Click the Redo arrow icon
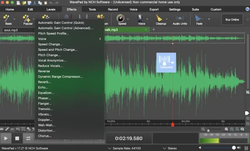This screenshot has width=250, height=151. [56, 3]
